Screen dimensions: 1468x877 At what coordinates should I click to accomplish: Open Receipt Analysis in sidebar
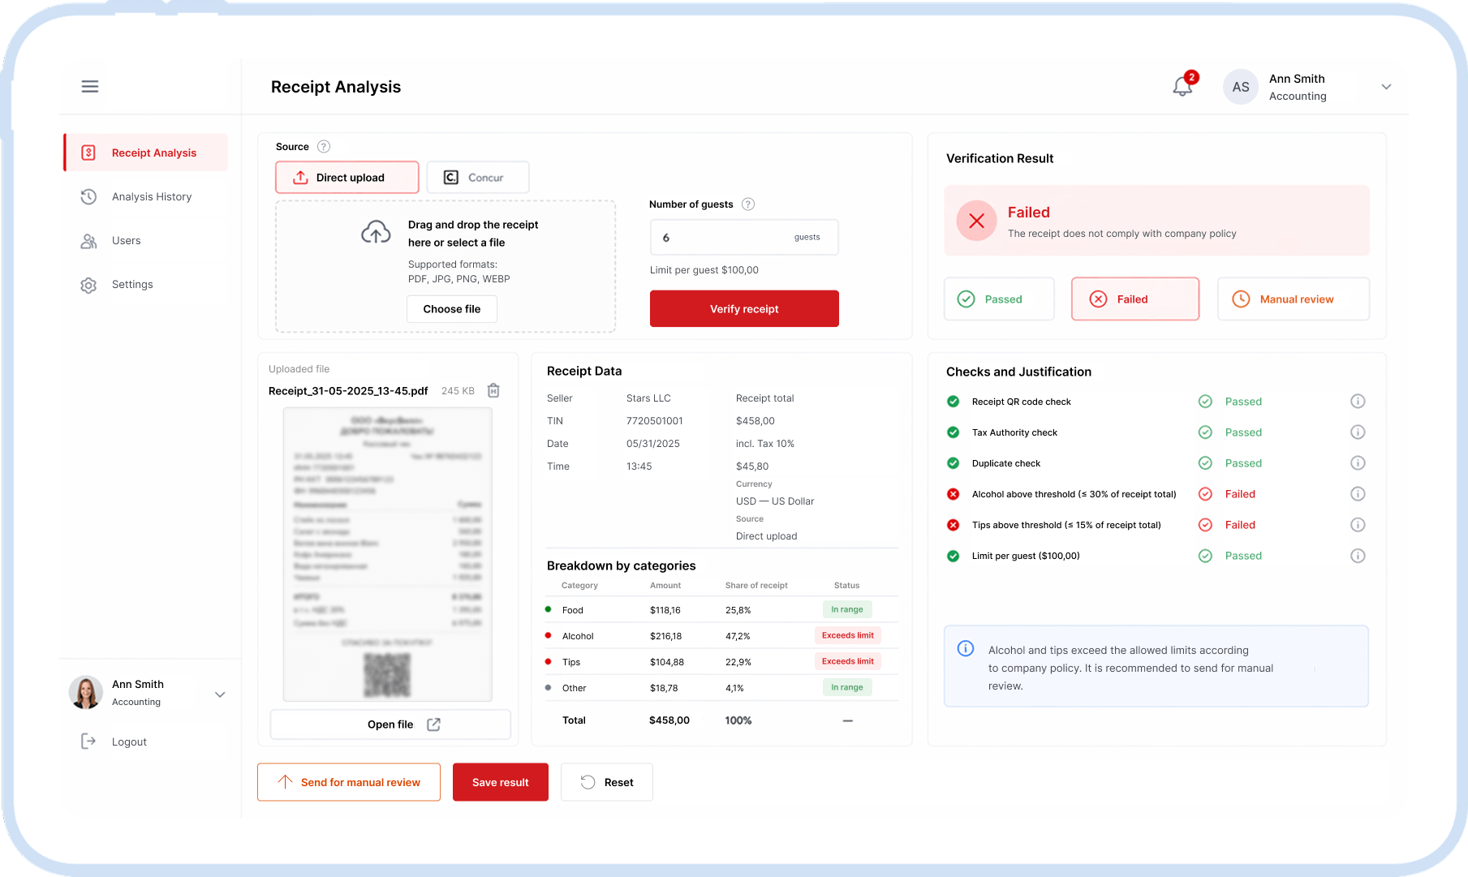coord(146,153)
